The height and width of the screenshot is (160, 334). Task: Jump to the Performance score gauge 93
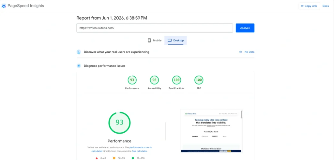click(x=132, y=80)
